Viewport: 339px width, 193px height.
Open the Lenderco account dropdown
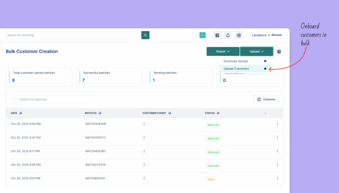point(261,35)
